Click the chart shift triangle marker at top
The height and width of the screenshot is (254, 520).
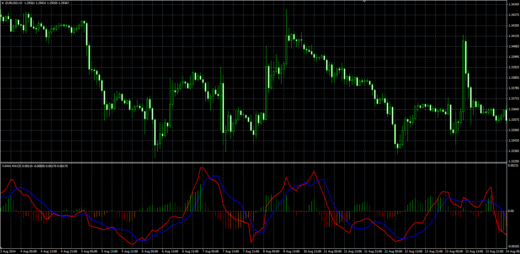[x=365, y=2]
